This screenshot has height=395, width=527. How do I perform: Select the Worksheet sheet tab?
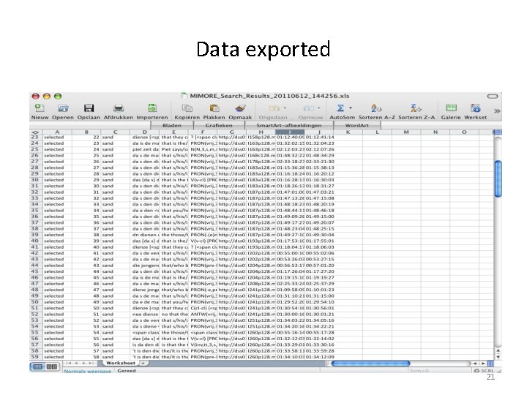120,363
